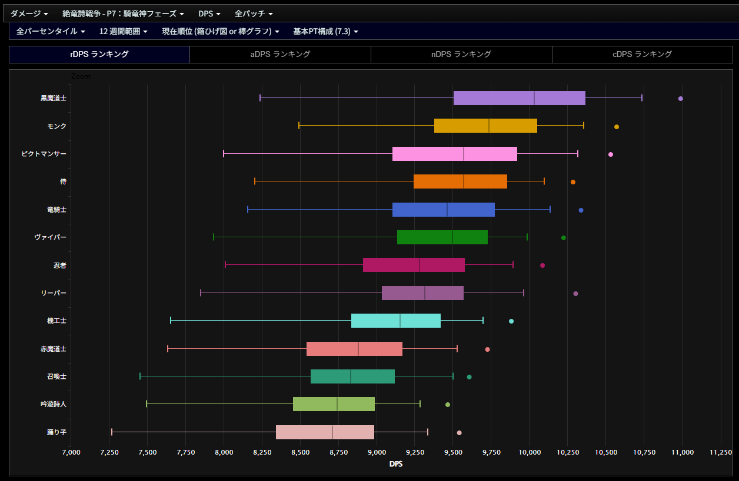Expand the 全パーセンタイル dropdown
Image resolution: width=739 pixels, height=481 pixels.
pyautogui.click(x=51, y=31)
